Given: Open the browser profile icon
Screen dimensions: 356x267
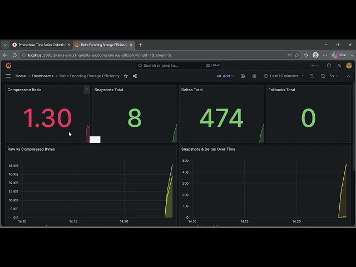Looking at the screenshot, I should click(315, 55).
